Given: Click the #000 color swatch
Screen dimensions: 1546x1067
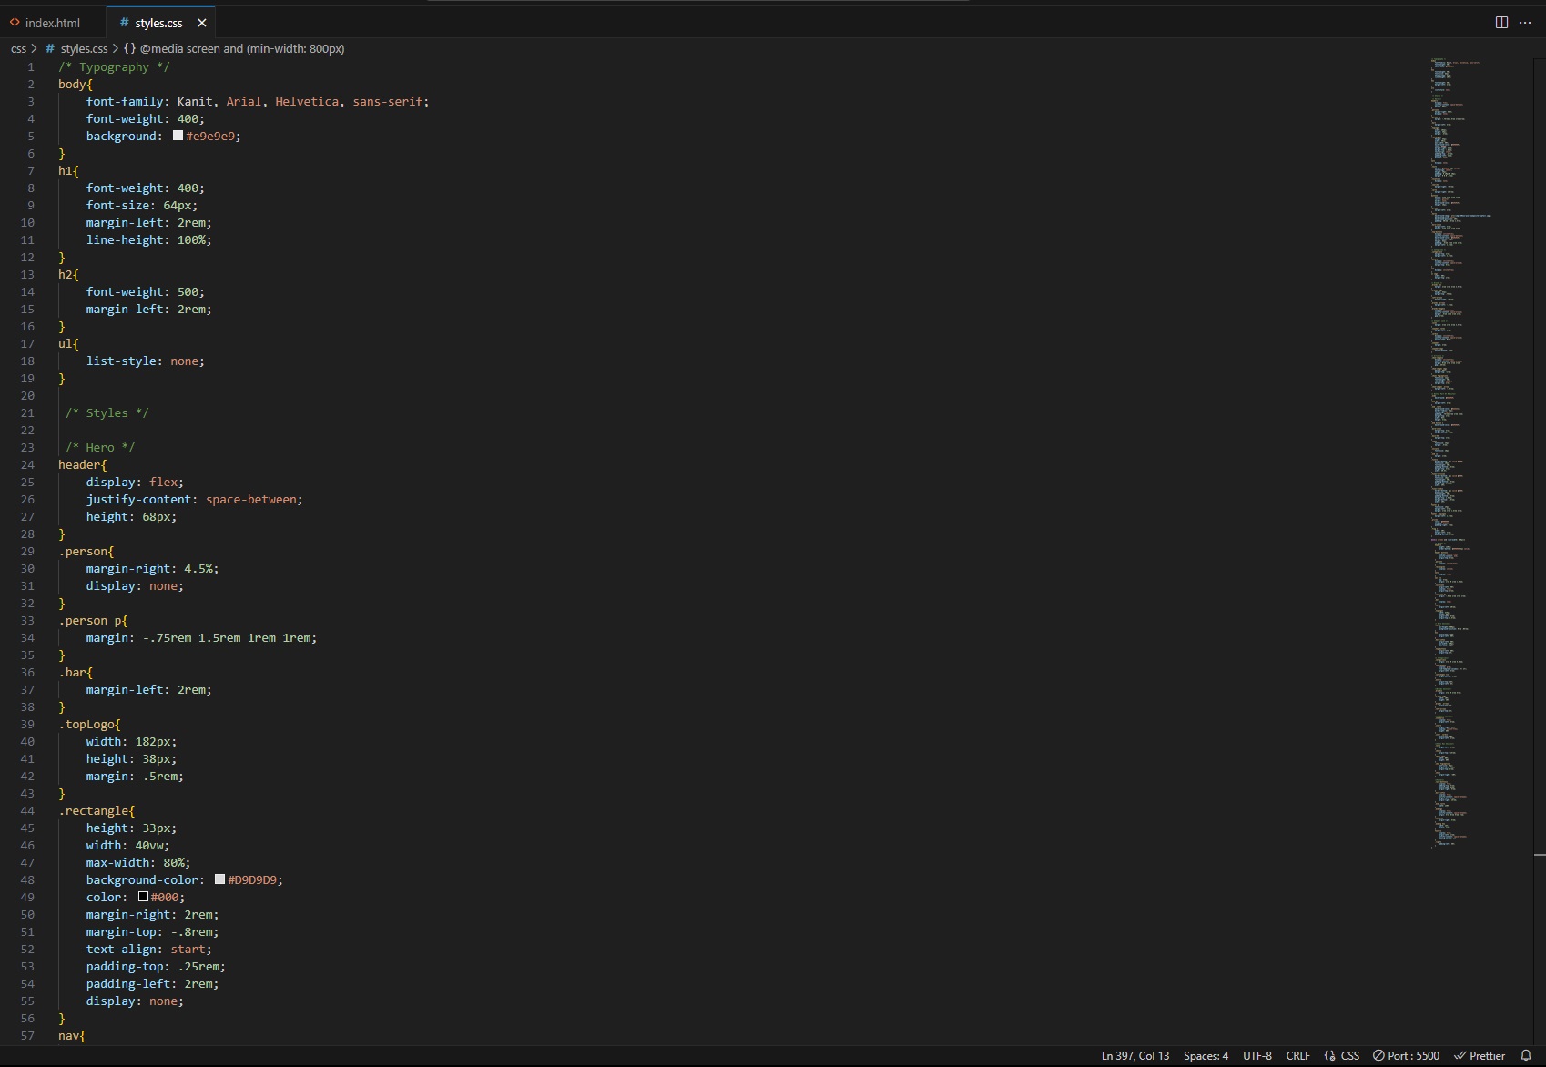Looking at the screenshot, I should point(143,897).
